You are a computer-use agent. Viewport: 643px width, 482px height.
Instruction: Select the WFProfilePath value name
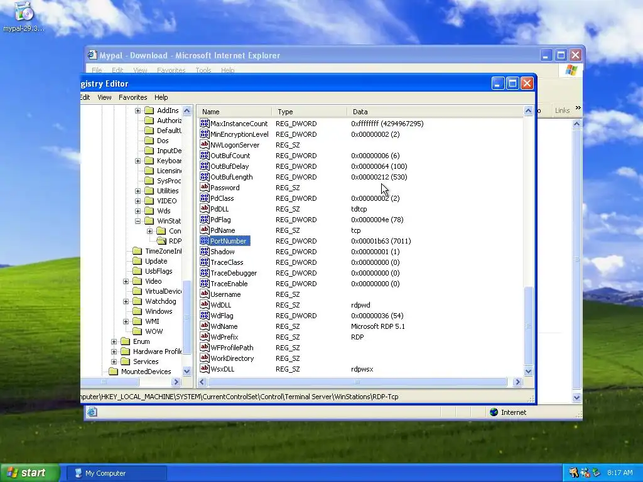[x=232, y=348]
